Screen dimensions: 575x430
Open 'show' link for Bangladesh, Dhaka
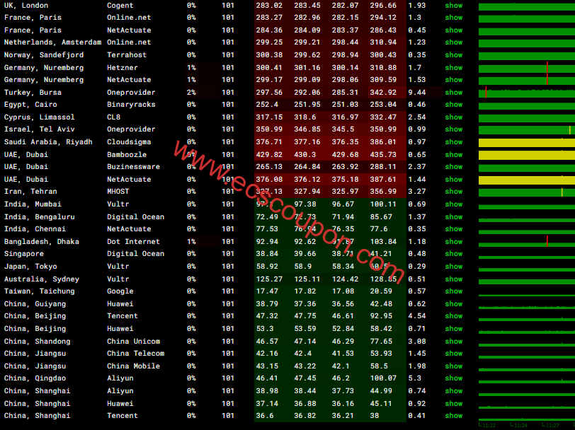(454, 242)
